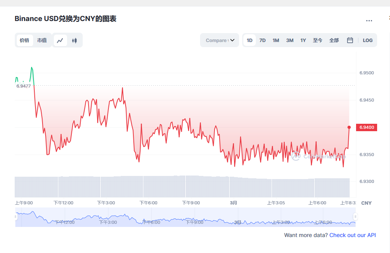Select the 至今 time range tab
Image resolution: width=390 pixels, height=253 pixels.
(x=317, y=40)
